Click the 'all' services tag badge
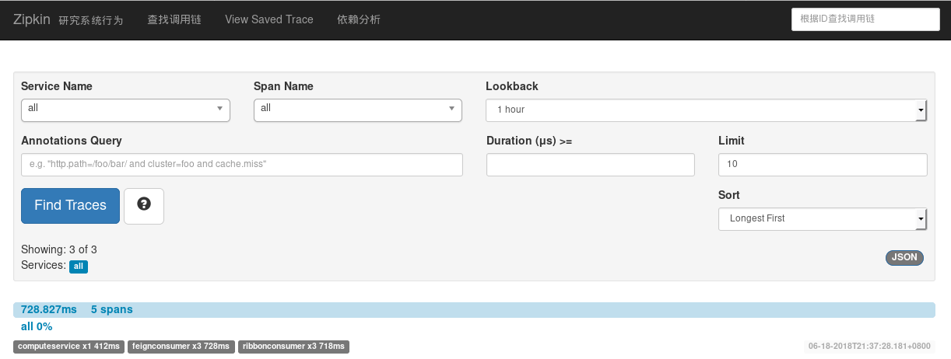Viewport: 951px width, 359px height. pos(79,267)
